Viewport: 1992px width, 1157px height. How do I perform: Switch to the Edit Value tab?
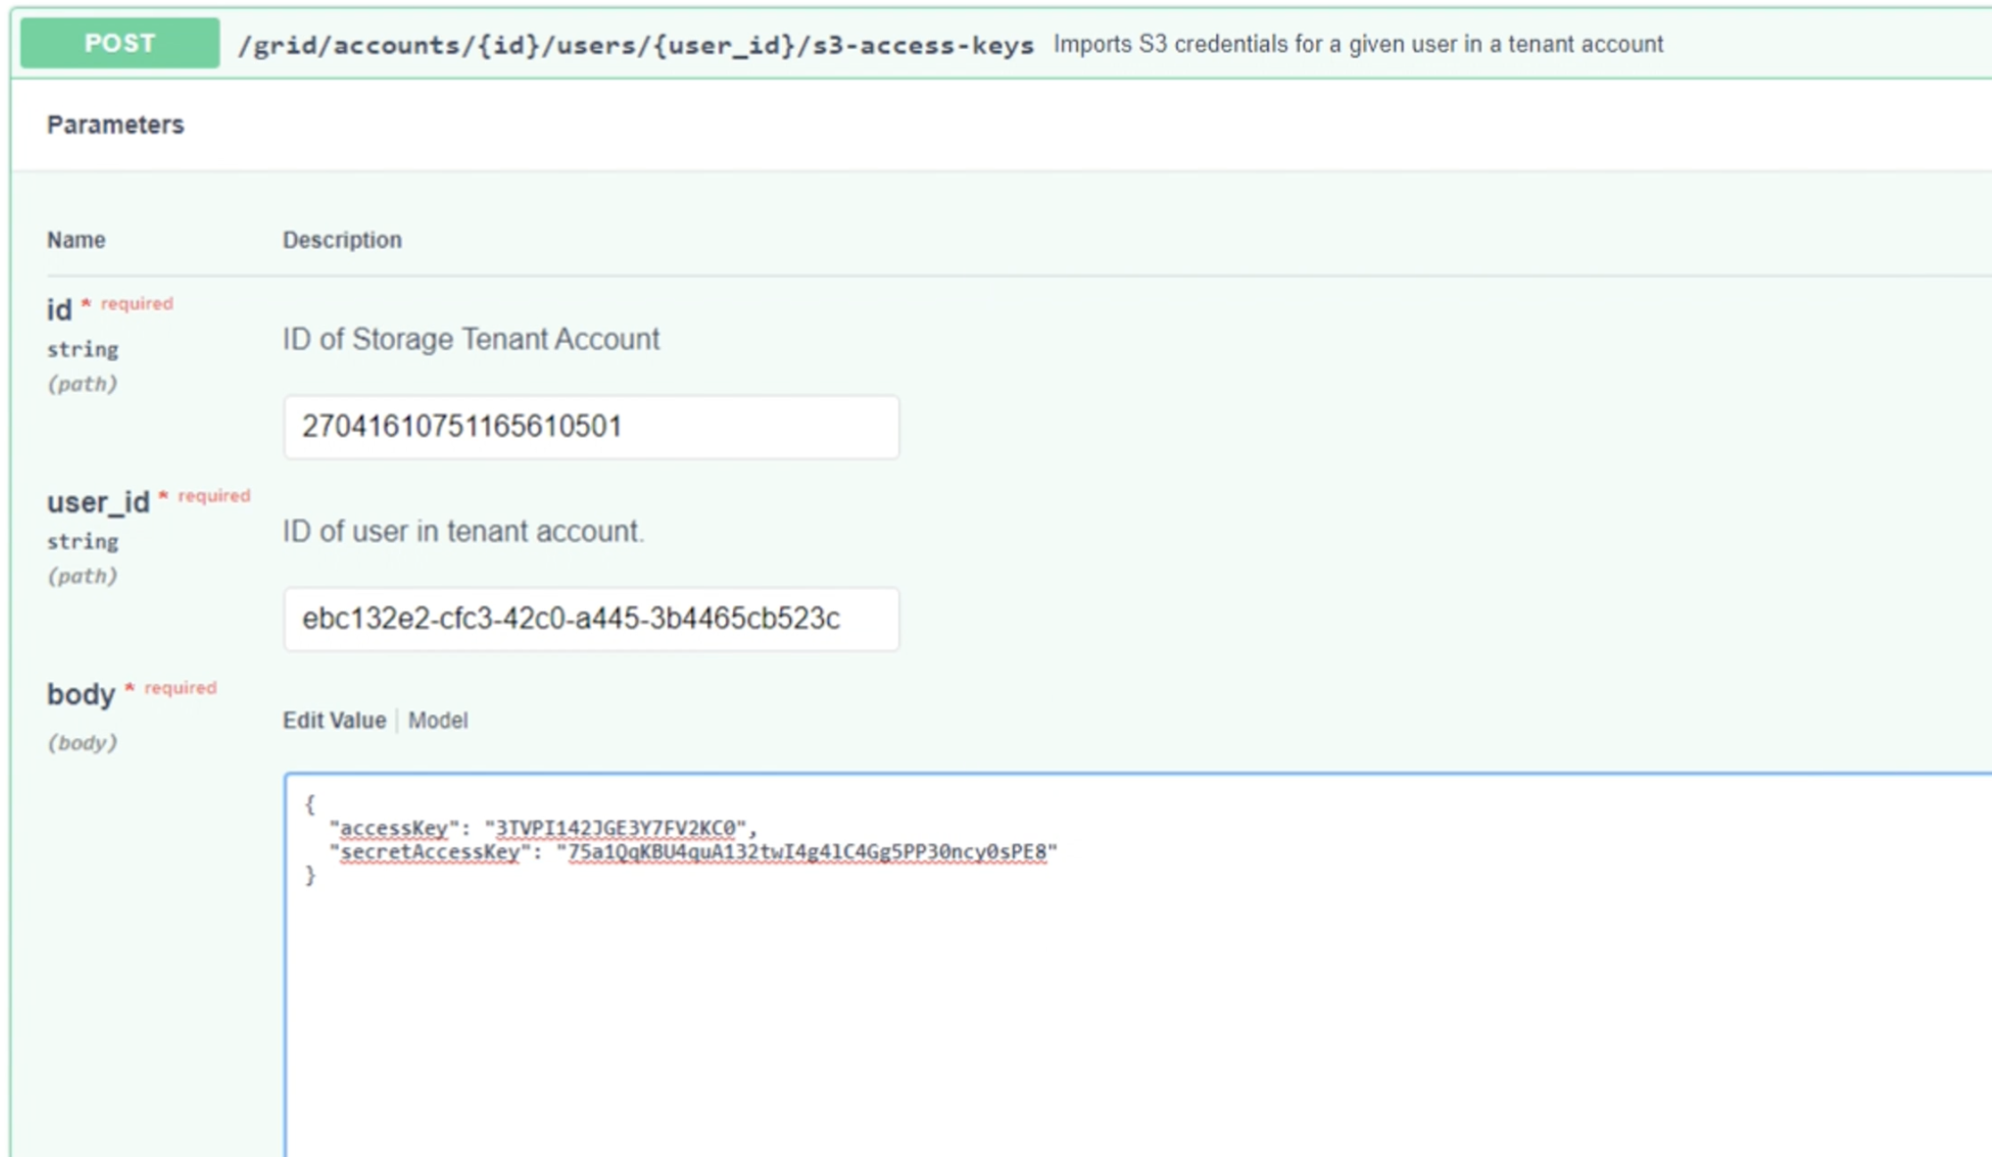coord(333,720)
